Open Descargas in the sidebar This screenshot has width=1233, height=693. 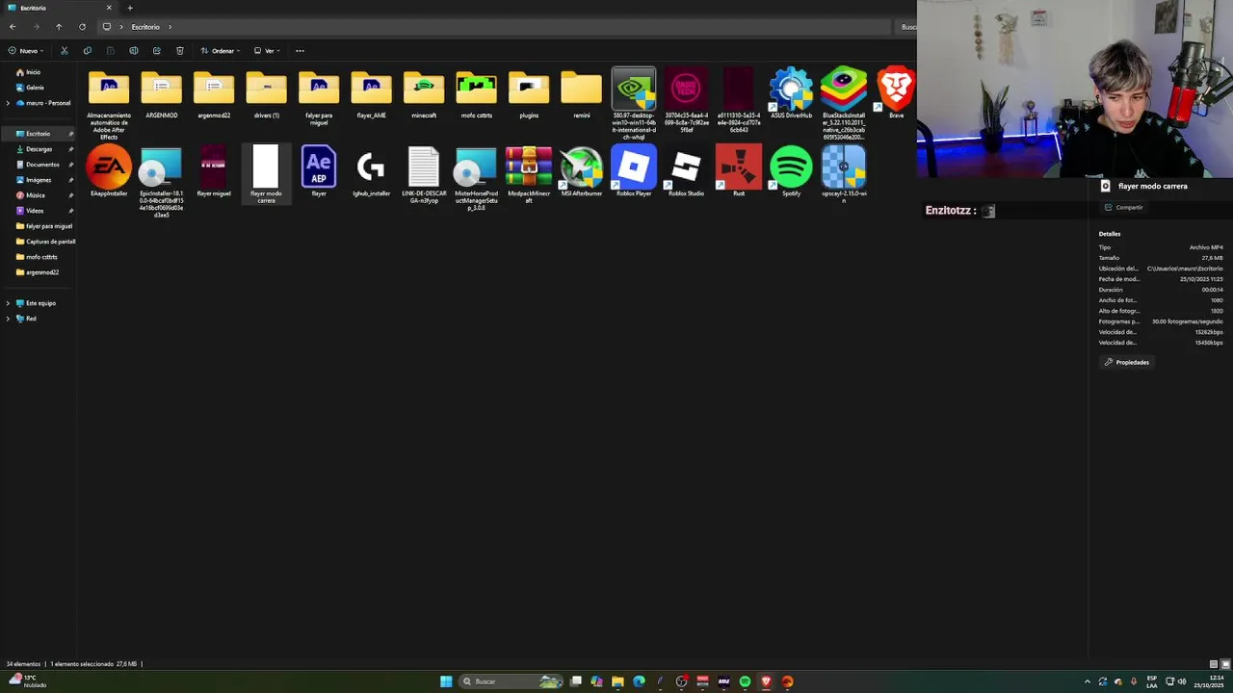39,149
